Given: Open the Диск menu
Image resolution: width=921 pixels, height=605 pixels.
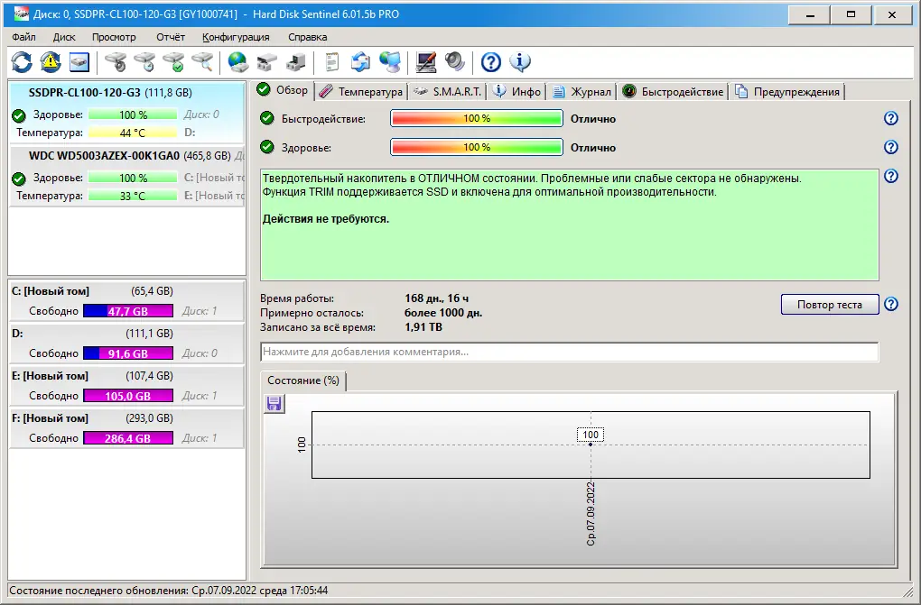Looking at the screenshot, I should point(63,37).
